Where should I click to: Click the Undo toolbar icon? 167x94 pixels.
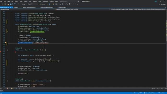[15, 4]
